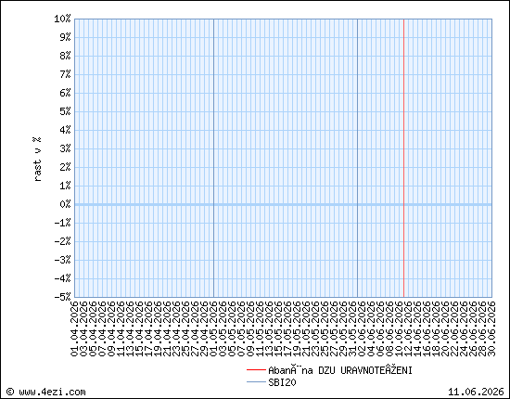
Task: Select the SBI20 legend label
Action: (x=282, y=382)
